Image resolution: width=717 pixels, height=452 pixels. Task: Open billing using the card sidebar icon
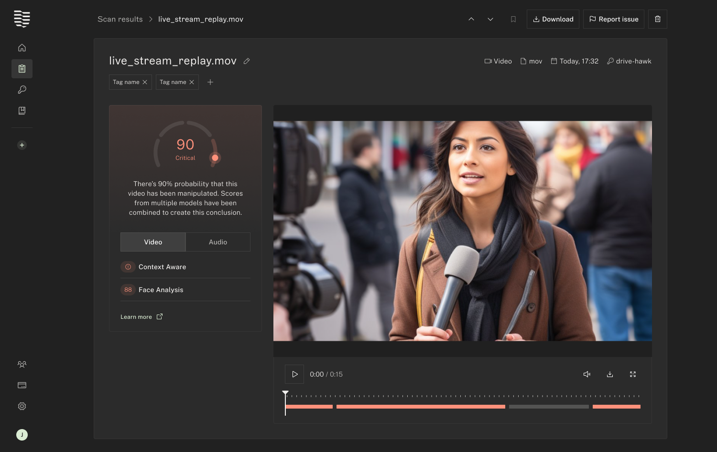22,385
